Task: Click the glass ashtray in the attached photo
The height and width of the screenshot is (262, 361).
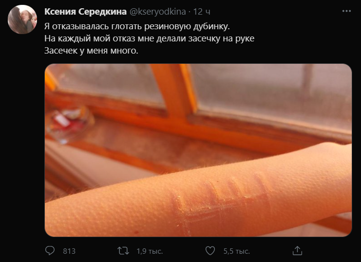Action: coord(69,124)
